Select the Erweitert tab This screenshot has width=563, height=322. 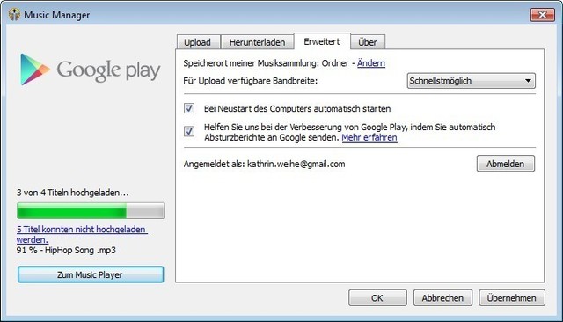click(x=322, y=41)
